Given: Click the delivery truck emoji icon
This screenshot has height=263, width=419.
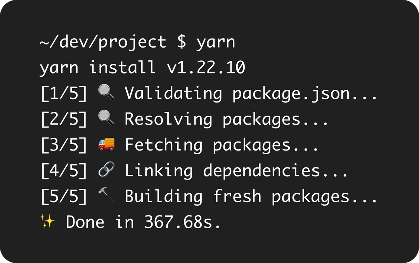Looking at the screenshot, I should [106, 145].
